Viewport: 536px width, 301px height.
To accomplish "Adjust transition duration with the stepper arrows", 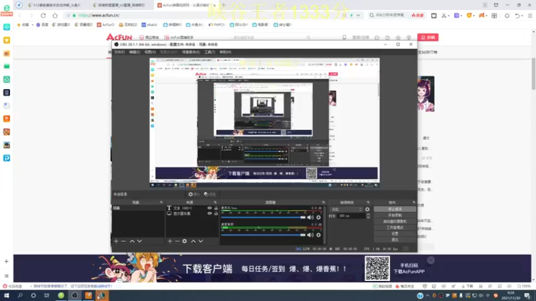I will pyautogui.click(x=368, y=216).
